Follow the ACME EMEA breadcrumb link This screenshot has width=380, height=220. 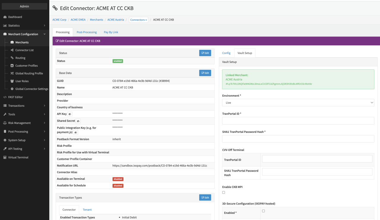tap(78, 20)
